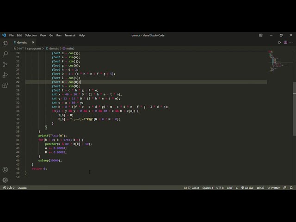This screenshot has height=222, width=296.
Task: Click line number 40 in gutter
Action: point(18,136)
